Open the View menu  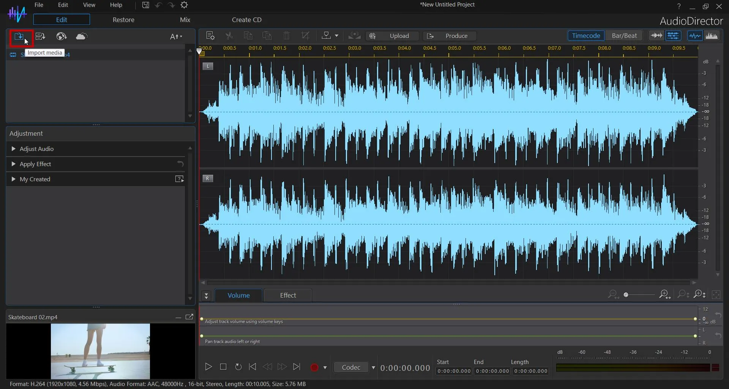coord(89,5)
